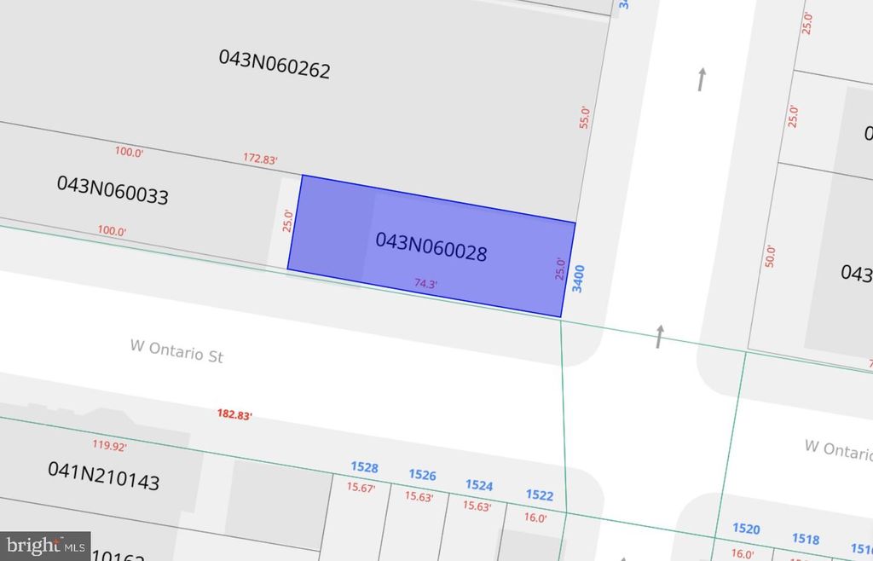The height and width of the screenshot is (561, 873).
Task: Click the 74.3' frontage dimension
Action: click(426, 284)
